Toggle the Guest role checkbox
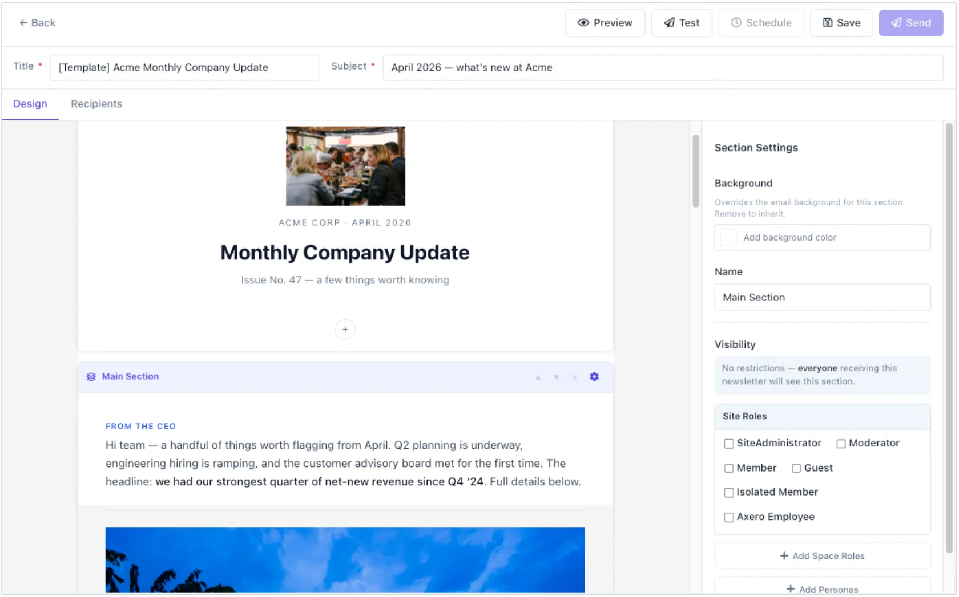 (x=796, y=468)
